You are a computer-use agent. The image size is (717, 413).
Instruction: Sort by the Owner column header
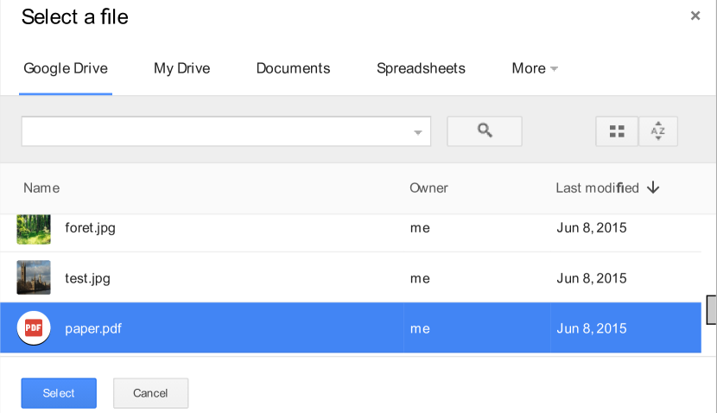click(428, 187)
